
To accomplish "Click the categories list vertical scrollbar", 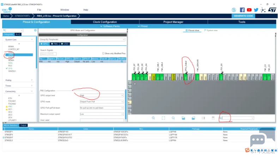I will click(37, 52).
